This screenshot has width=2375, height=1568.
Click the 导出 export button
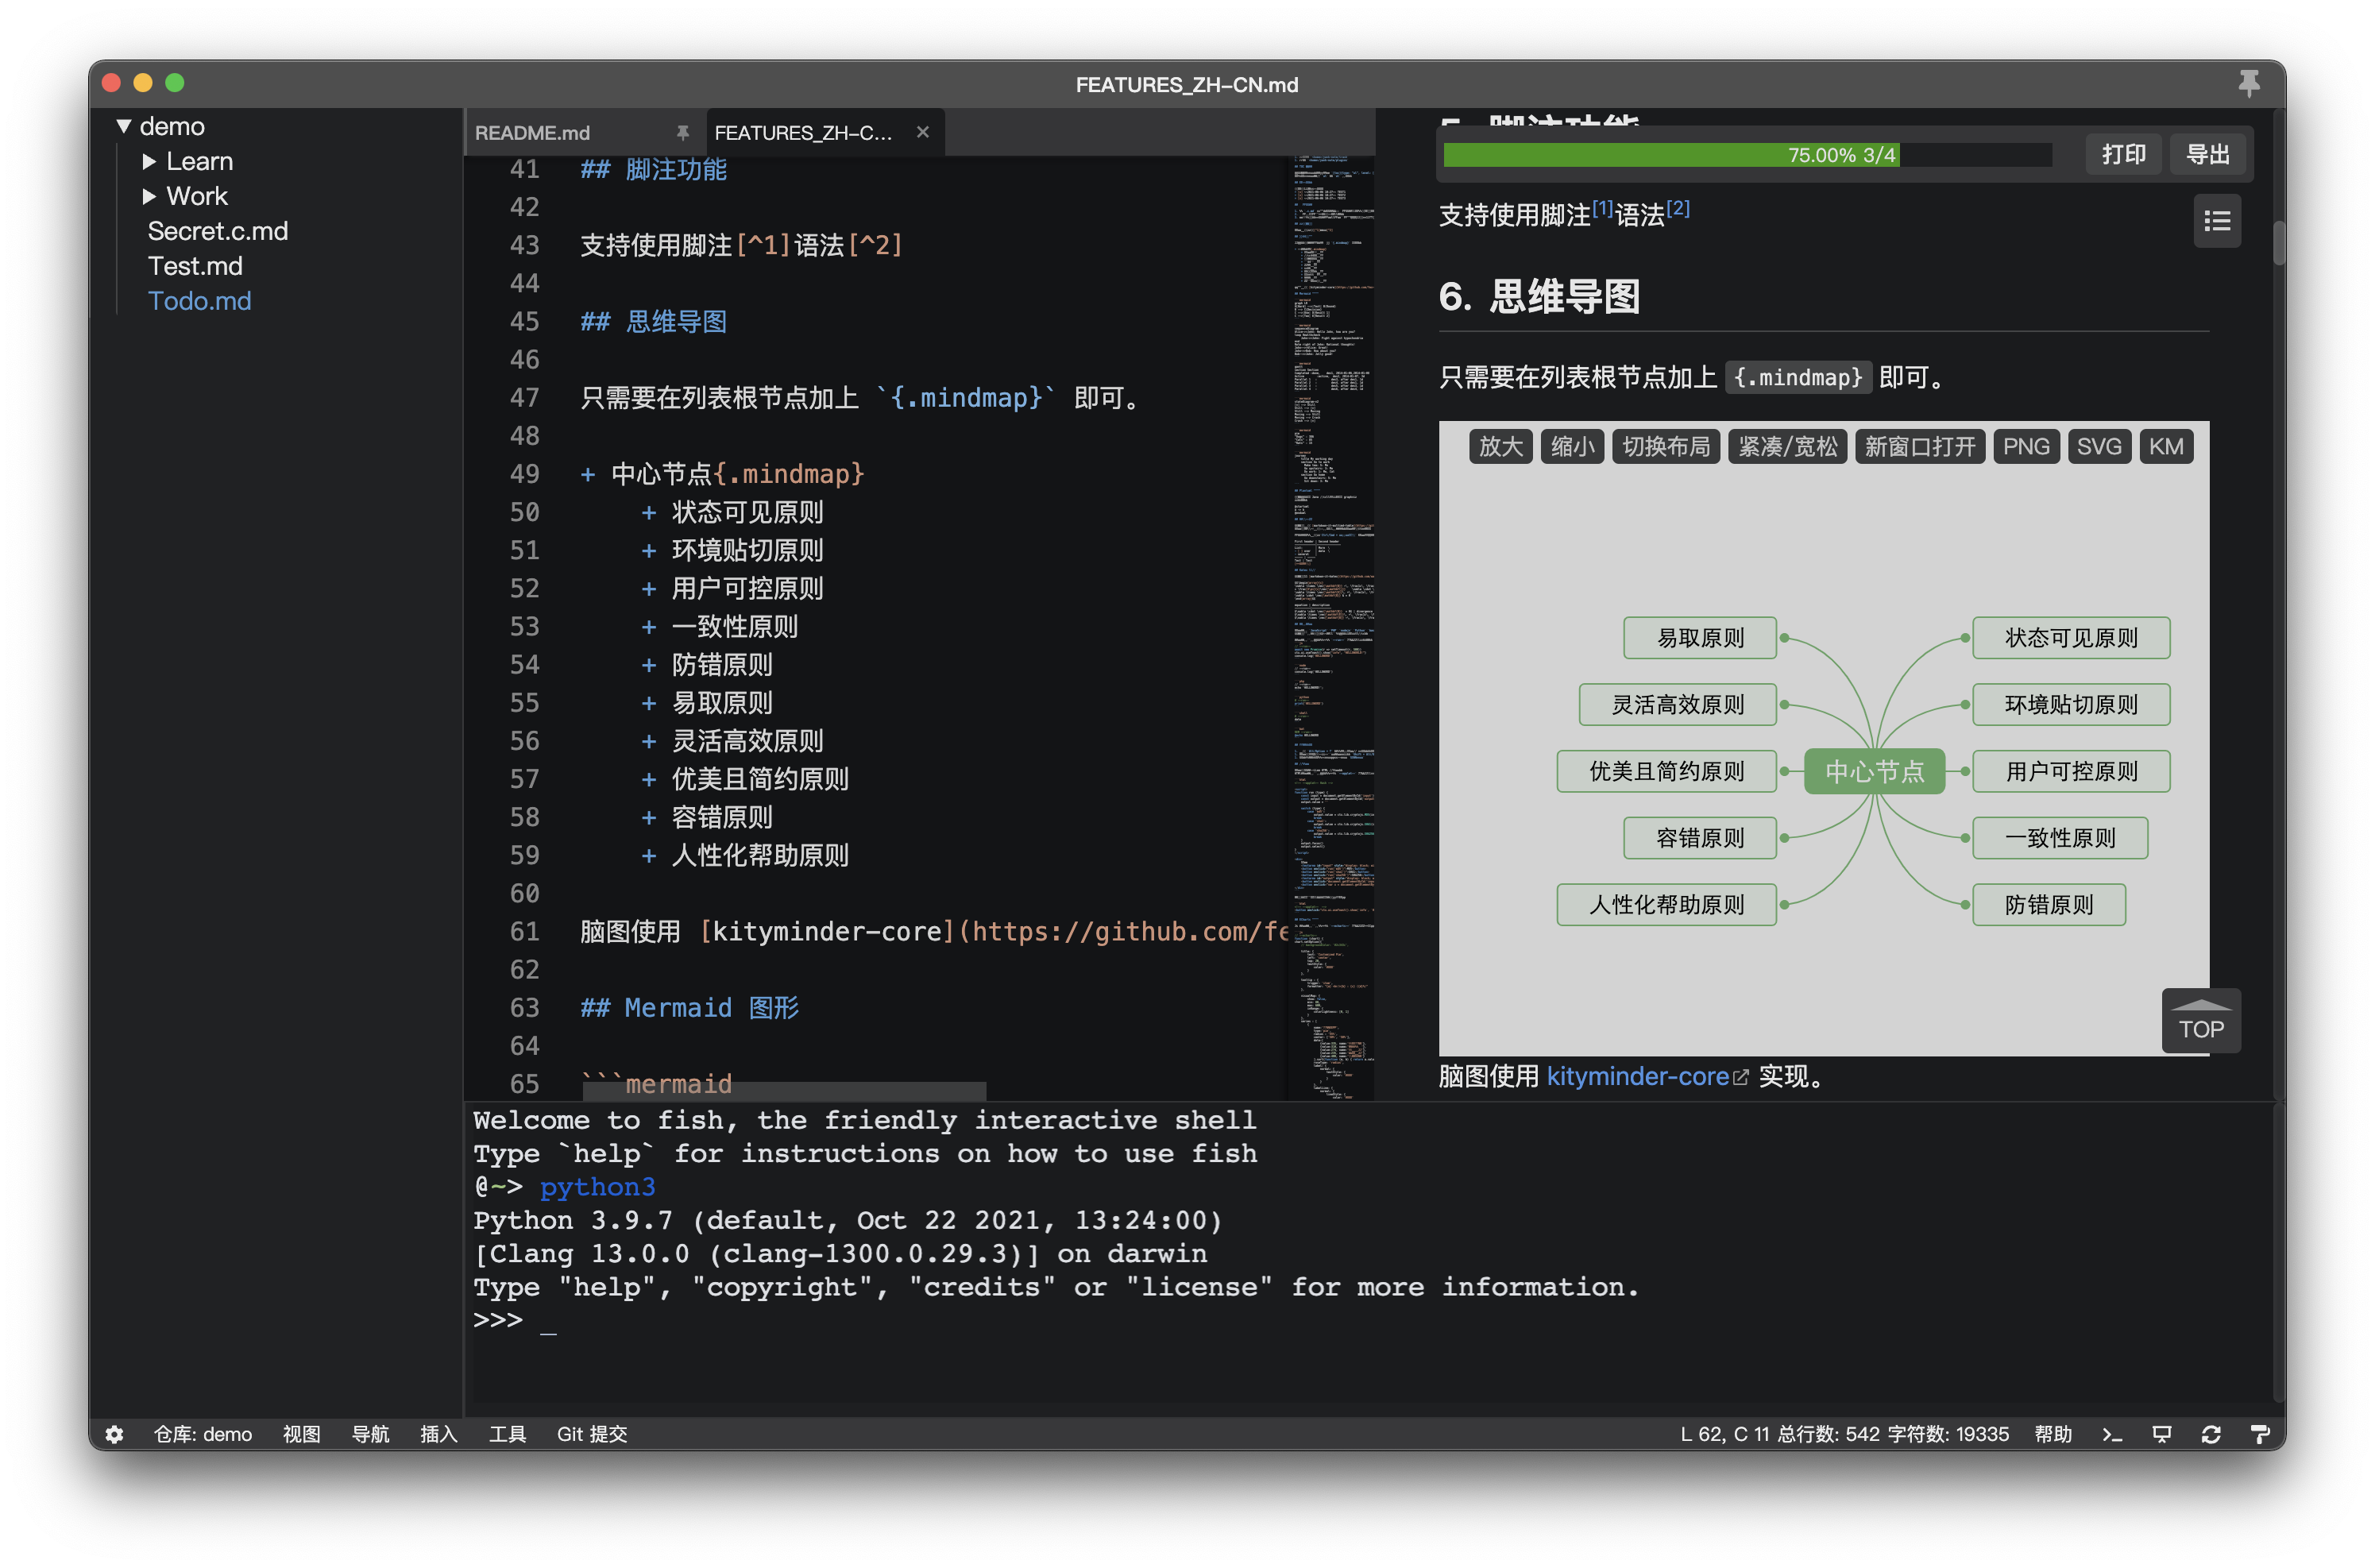tap(2208, 154)
